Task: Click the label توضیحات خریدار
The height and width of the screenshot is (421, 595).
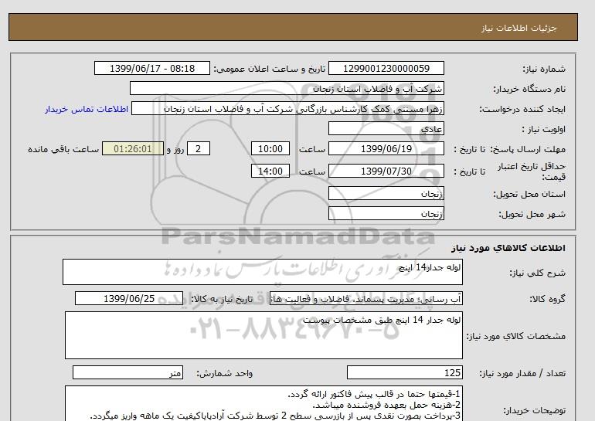Action: click(x=534, y=411)
